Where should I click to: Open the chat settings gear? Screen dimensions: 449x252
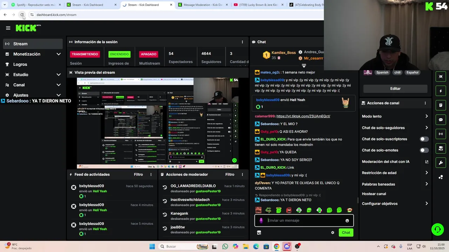[333, 232]
